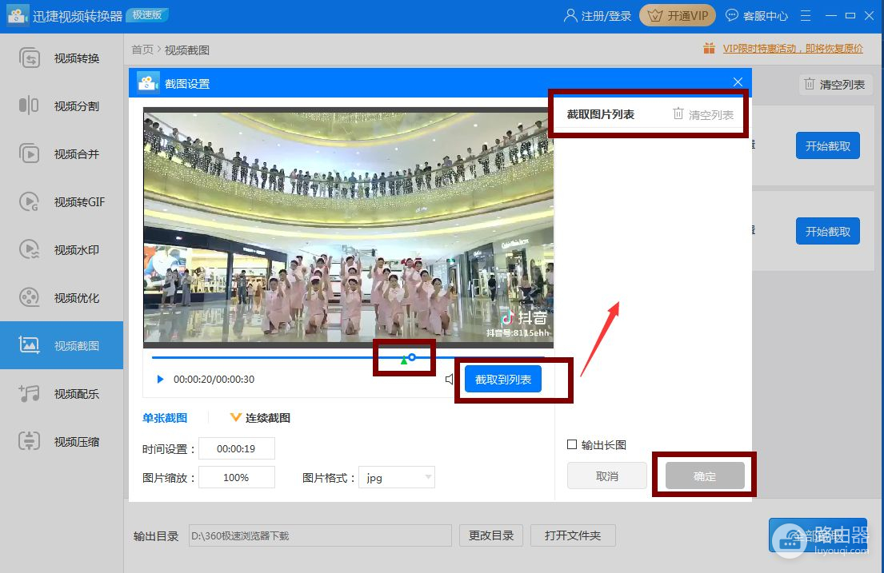The width and height of the screenshot is (884, 573).
Task: Expand the 图片格式 jpg dropdown
Action: pyautogui.click(x=396, y=478)
